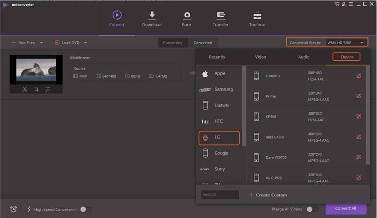Viewport: 377px width, 218px height.
Task: Open the hamburger menu icon
Action: [x=351, y=4]
